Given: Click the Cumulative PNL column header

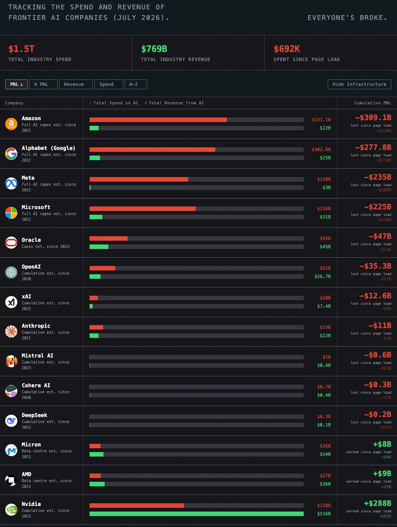Looking at the screenshot, I should click(x=373, y=103).
